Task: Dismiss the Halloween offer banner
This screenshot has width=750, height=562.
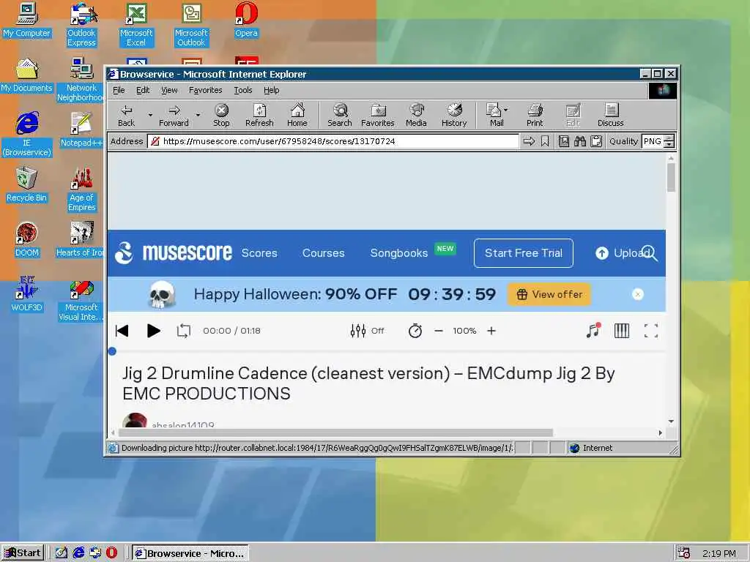Action: pos(638,294)
